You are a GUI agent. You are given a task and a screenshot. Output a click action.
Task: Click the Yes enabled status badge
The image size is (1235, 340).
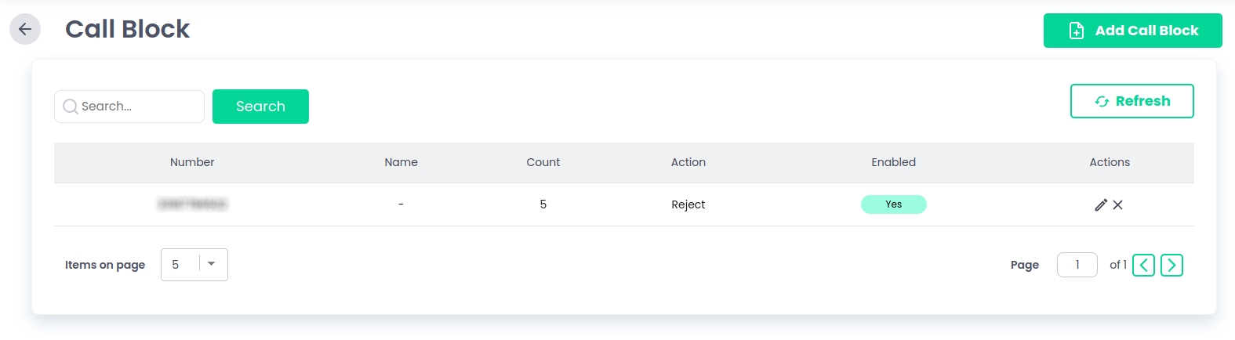(893, 204)
